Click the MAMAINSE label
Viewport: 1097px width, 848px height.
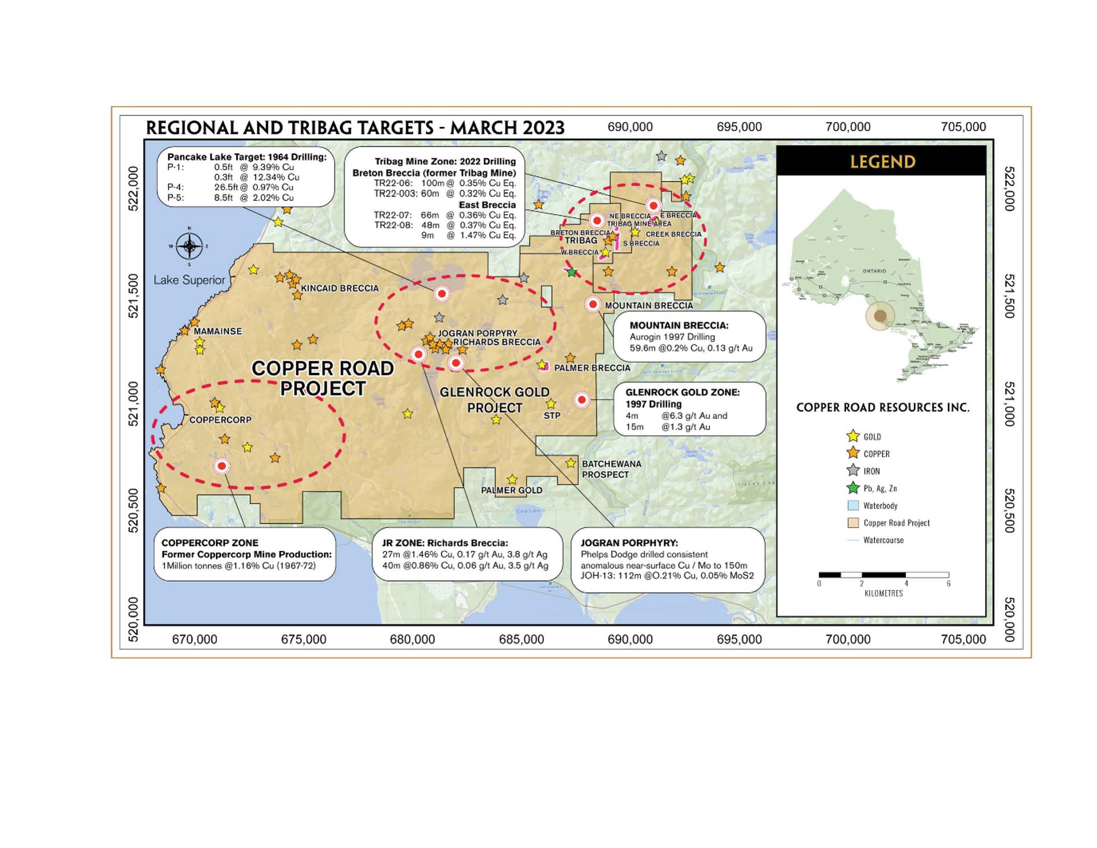pyautogui.click(x=218, y=332)
